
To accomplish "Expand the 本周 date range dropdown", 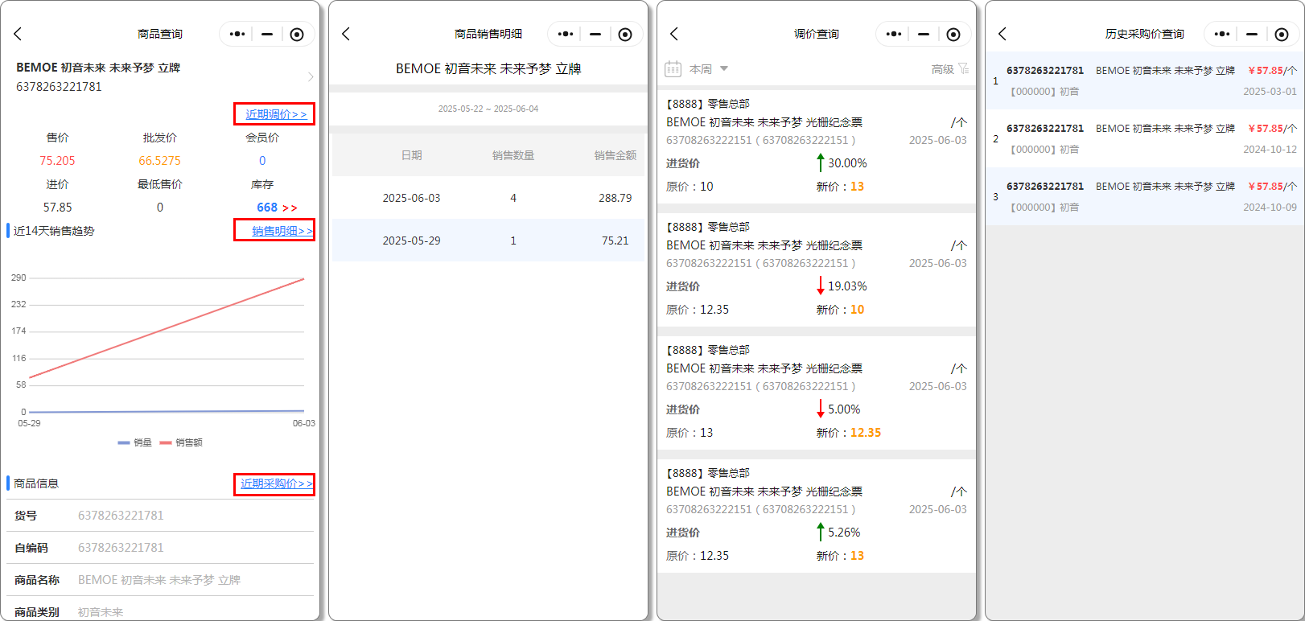I will tap(709, 69).
